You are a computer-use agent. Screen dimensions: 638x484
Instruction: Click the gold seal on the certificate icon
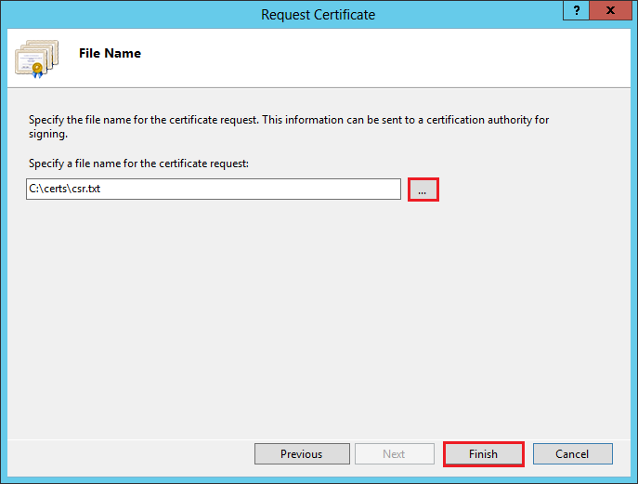(37, 68)
